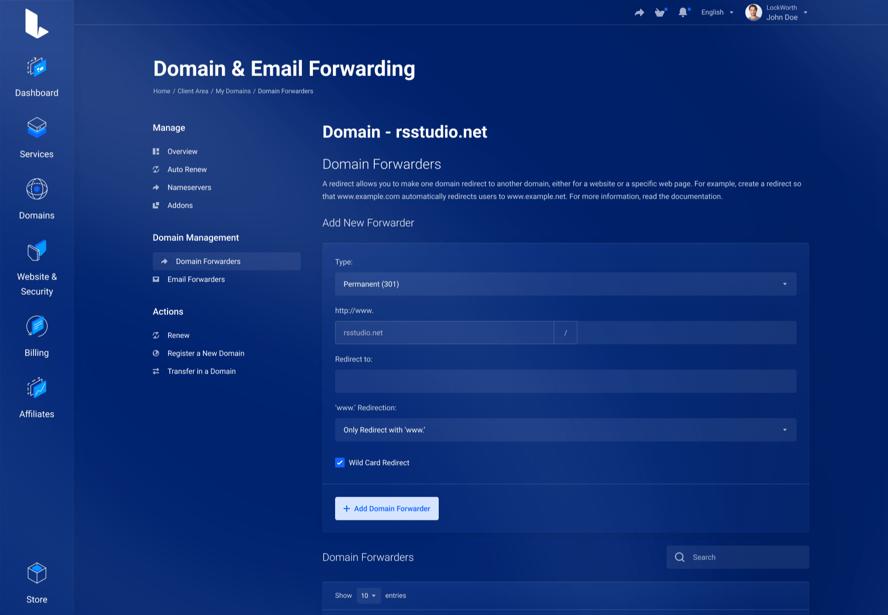
Task: Go to the Client Area breadcrumb link
Action: pyautogui.click(x=193, y=91)
